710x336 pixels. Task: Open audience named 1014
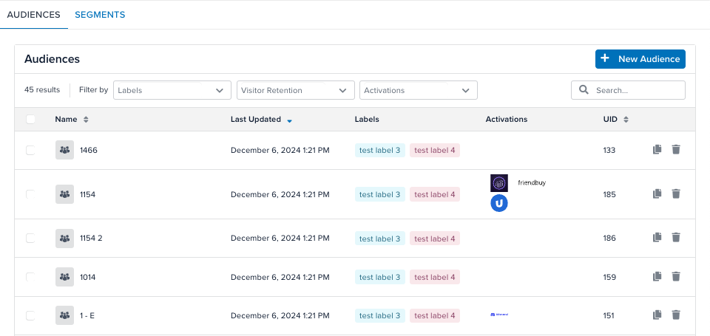tap(87, 277)
